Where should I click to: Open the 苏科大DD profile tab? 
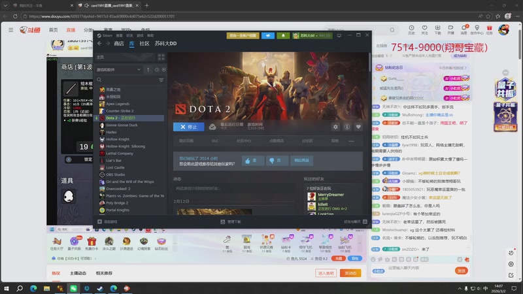[x=165, y=44]
